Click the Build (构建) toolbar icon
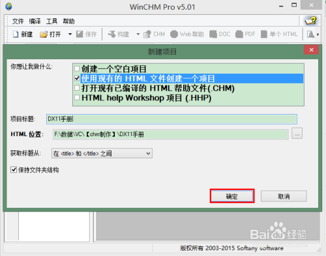 pyautogui.click(x=112, y=34)
